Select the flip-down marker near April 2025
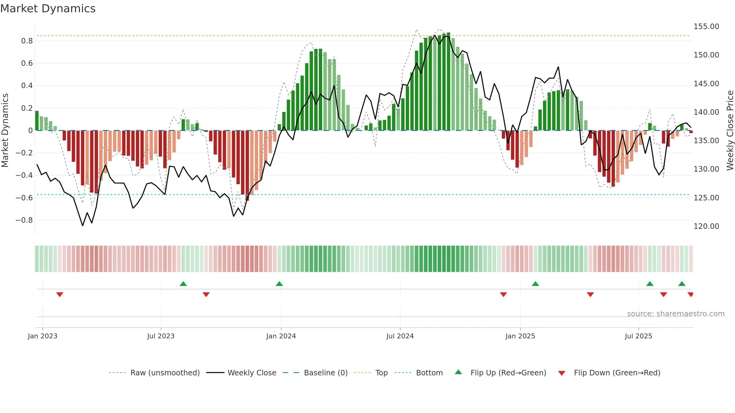Screen dimensions: 735x413 590,295
